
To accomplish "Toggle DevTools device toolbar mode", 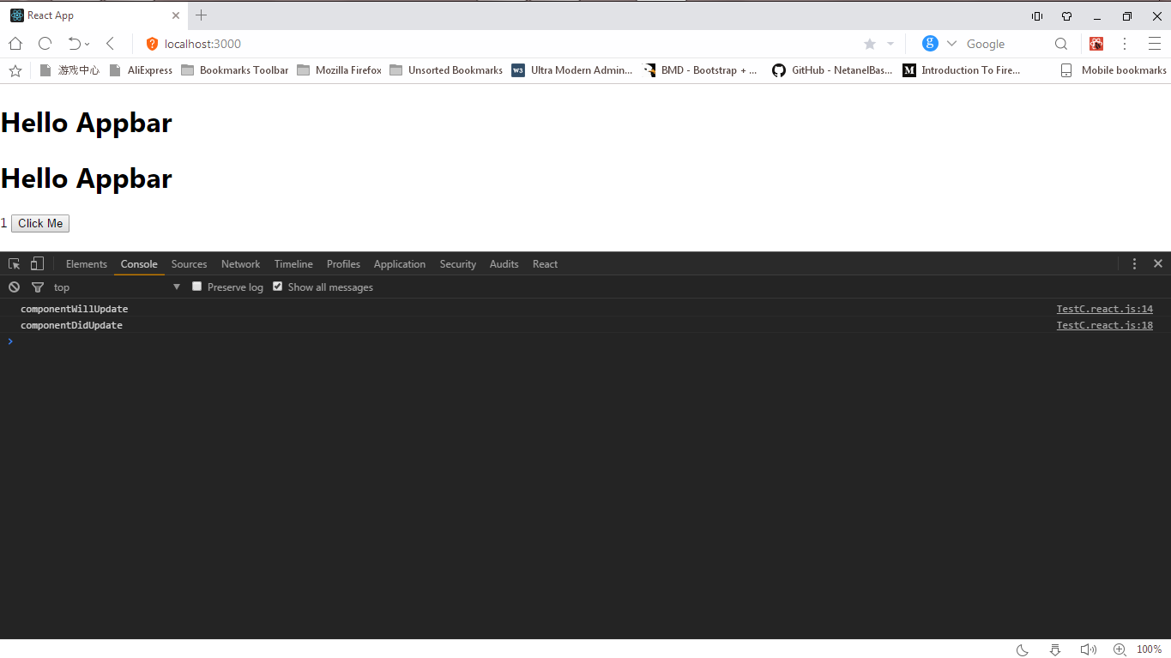I will (37, 264).
